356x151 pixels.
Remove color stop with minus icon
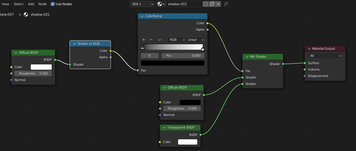[151, 40]
